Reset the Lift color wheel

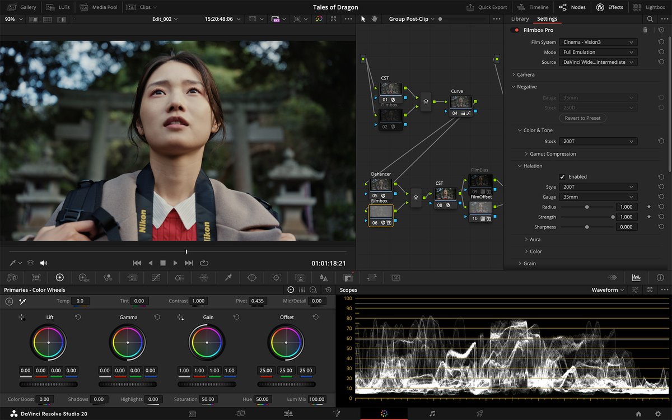pos(78,317)
